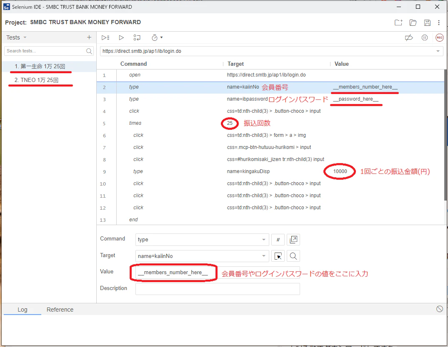Run all tests in suite

(x=105, y=38)
